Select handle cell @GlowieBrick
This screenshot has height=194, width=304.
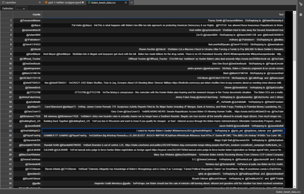coord(28,87)
